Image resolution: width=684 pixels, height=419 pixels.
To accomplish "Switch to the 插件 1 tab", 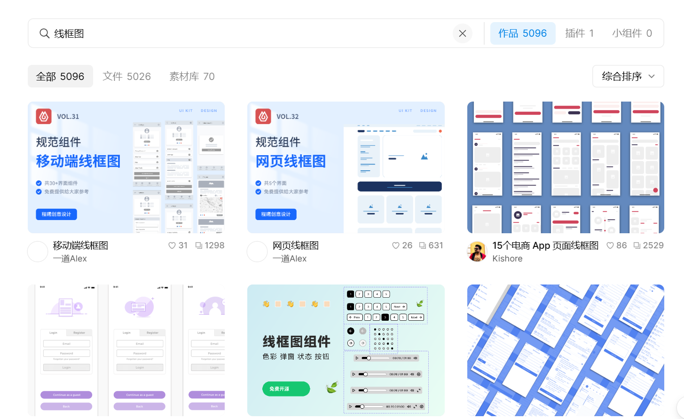I will (x=579, y=33).
